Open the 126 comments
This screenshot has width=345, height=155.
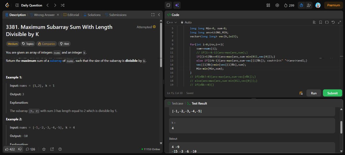coord(30,149)
